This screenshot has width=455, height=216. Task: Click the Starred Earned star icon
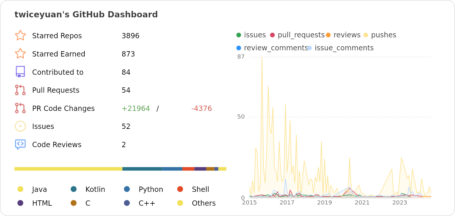click(x=20, y=54)
